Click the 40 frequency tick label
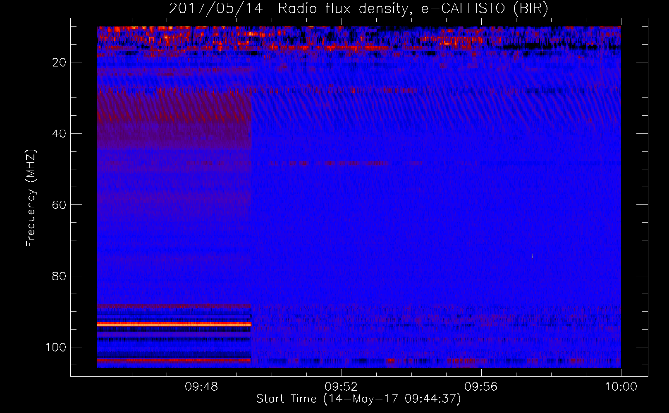 [59, 134]
